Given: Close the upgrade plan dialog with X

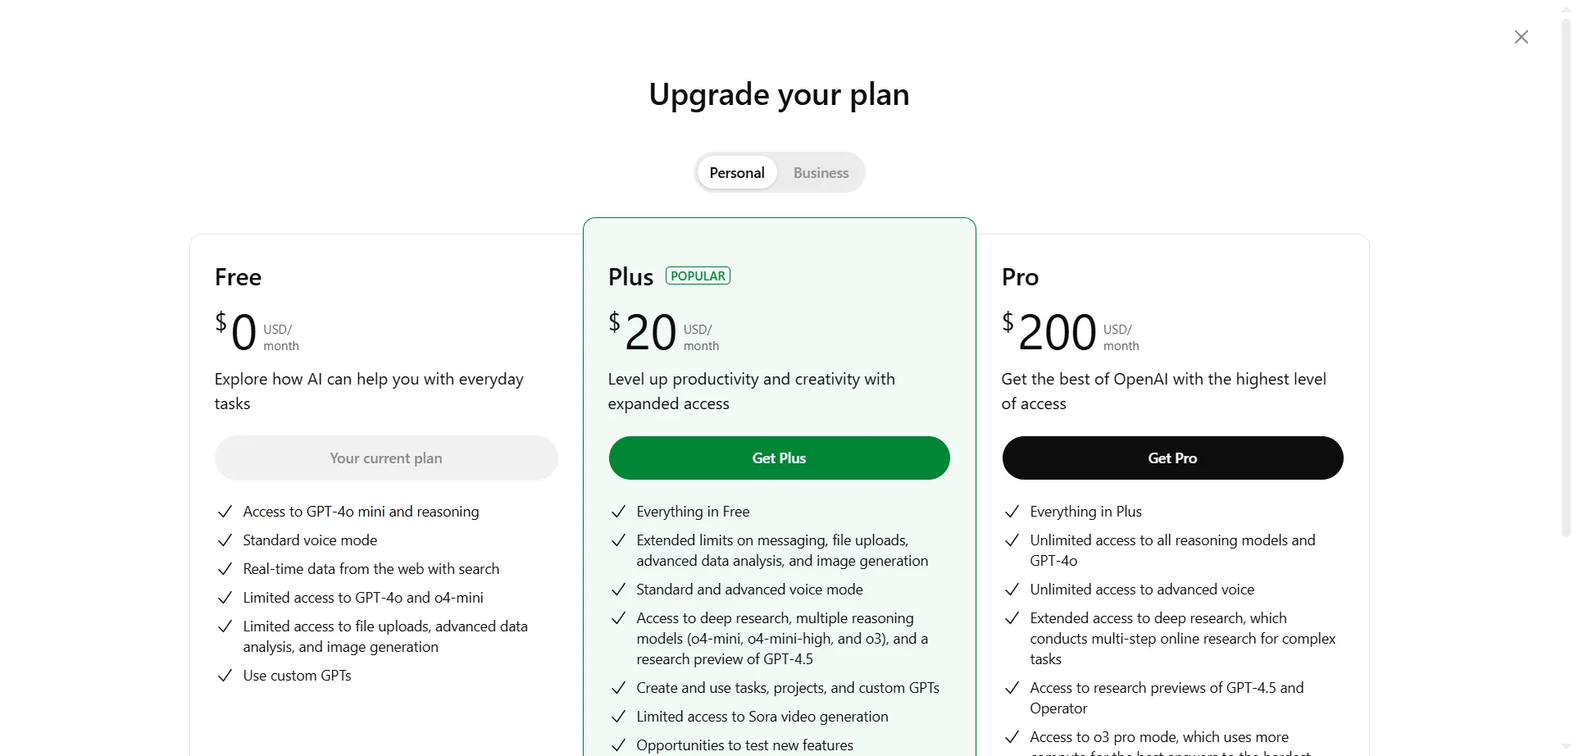Looking at the screenshot, I should 1521,37.
